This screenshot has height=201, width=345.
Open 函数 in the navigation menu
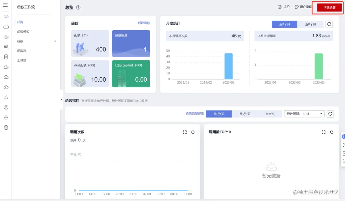point(20,41)
